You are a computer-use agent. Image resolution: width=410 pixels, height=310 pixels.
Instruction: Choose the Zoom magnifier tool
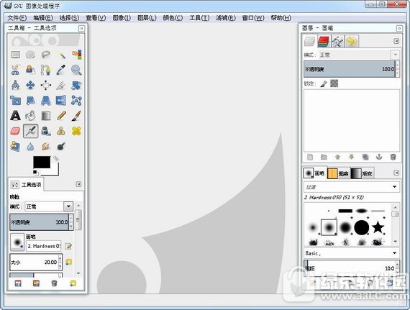coord(76,70)
